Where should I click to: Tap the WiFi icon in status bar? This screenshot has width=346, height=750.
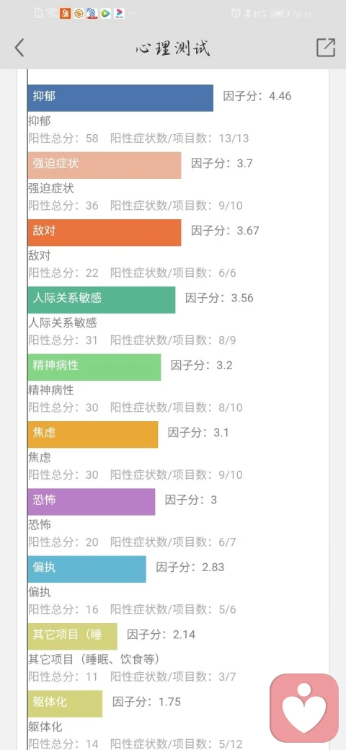click(52, 14)
